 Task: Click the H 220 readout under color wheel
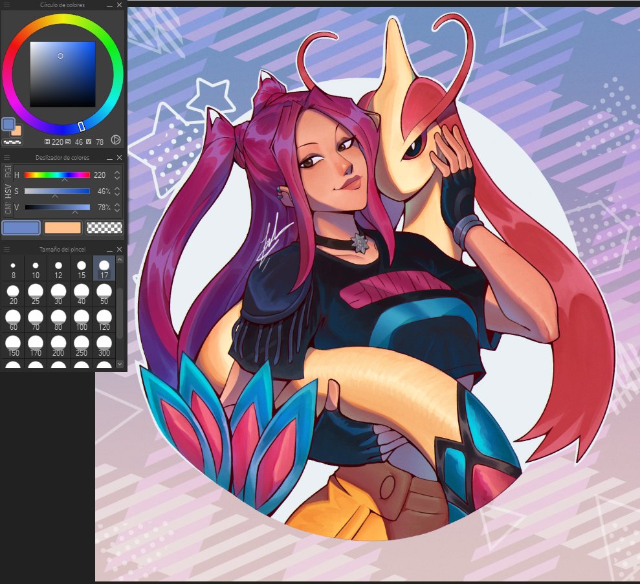click(54, 142)
